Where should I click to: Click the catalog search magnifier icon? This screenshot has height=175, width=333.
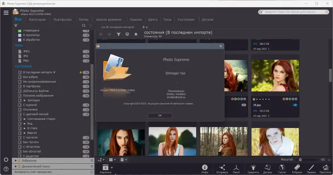pos(84,25)
